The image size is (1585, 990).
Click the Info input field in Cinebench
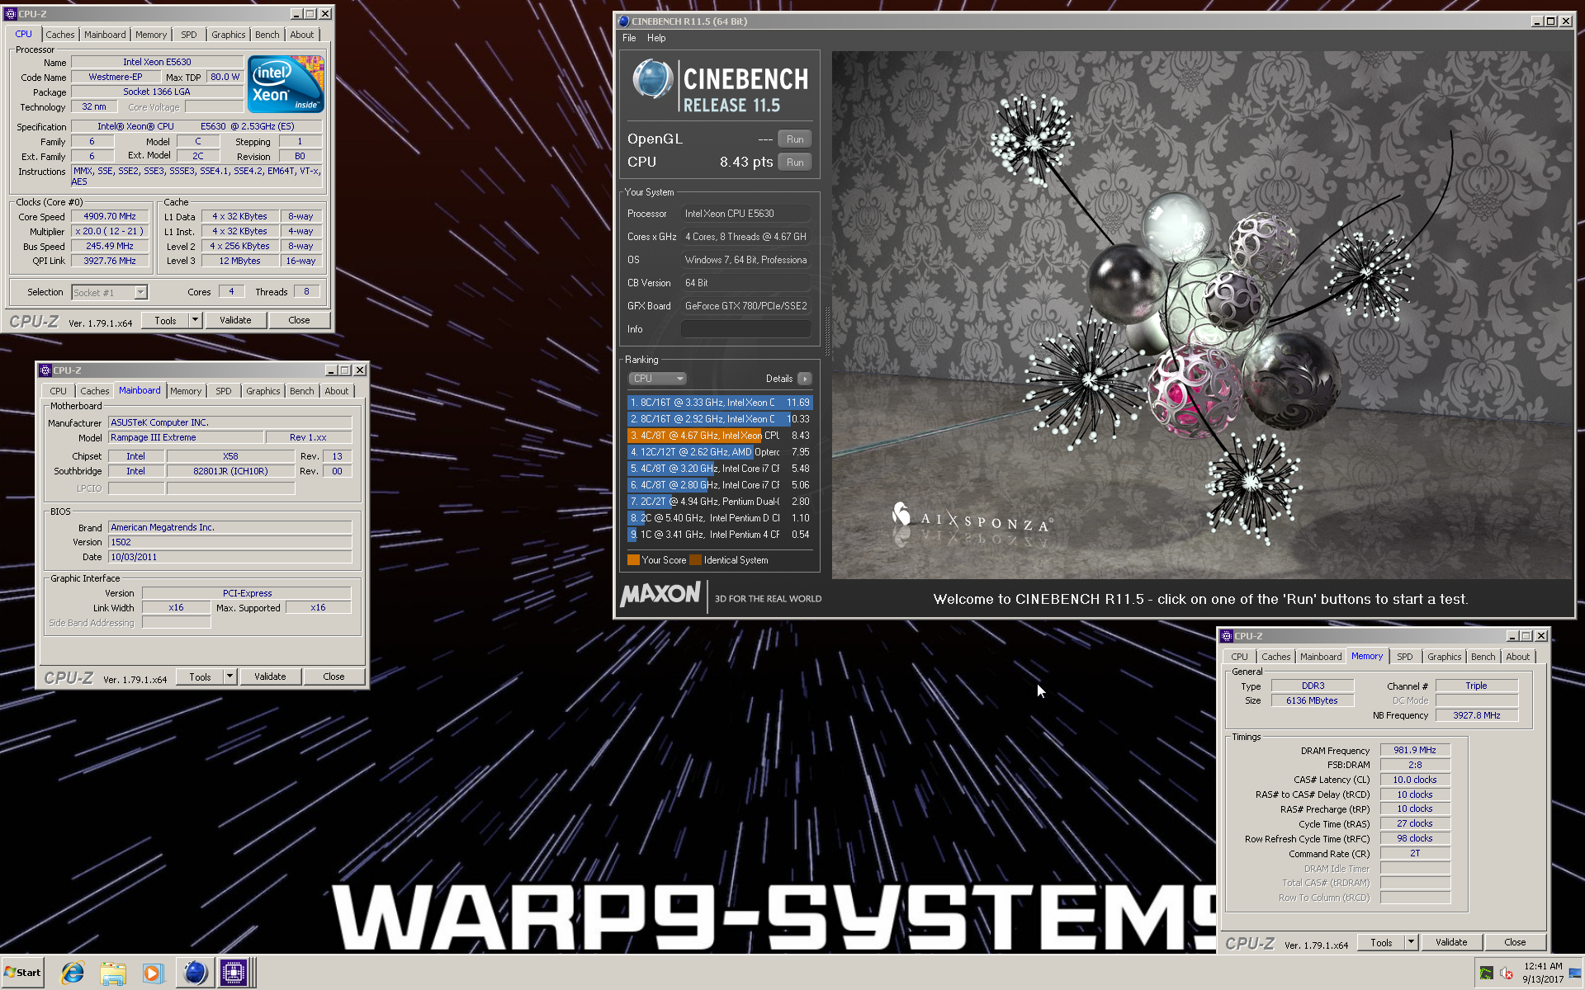[x=745, y=329]
